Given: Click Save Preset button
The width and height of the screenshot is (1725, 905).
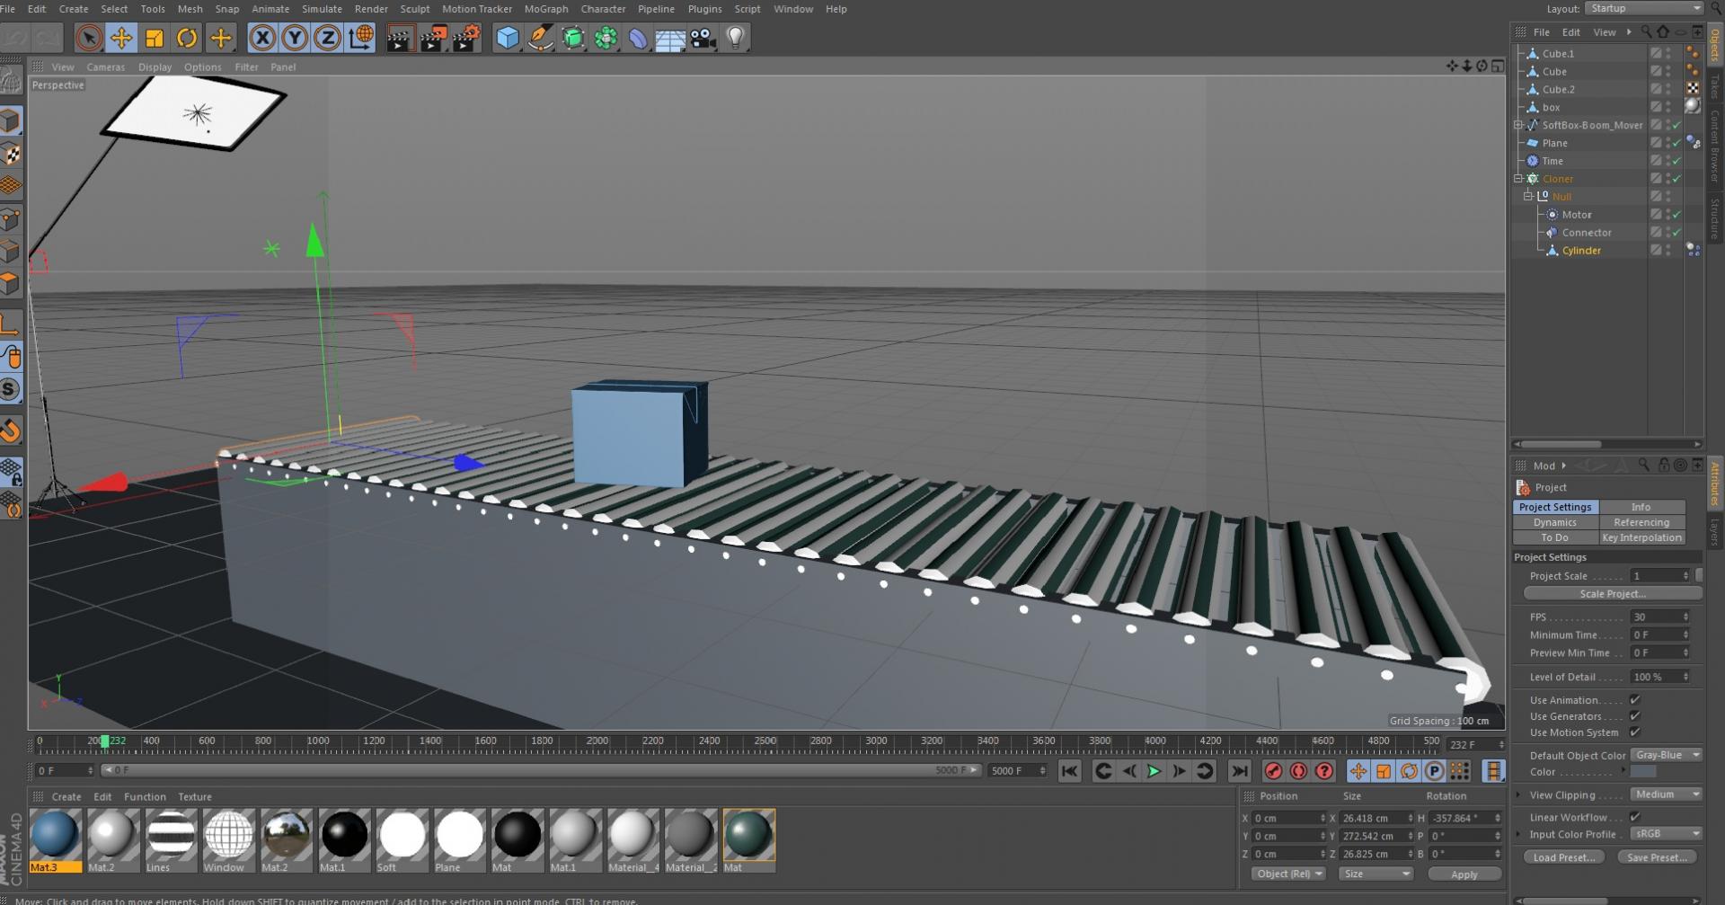Looking at the screenshot, I should point(1658,857).
